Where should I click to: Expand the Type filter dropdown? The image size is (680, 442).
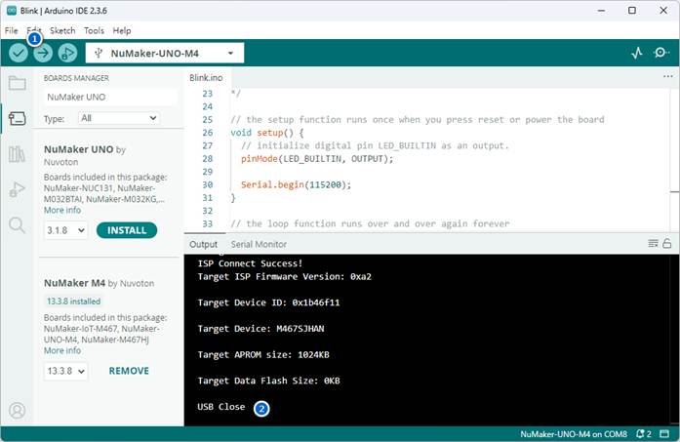coord(118,118)
